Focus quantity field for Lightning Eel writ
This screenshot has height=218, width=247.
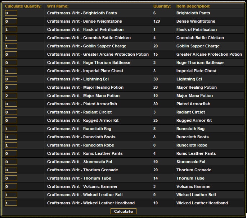tap(11, 79)
